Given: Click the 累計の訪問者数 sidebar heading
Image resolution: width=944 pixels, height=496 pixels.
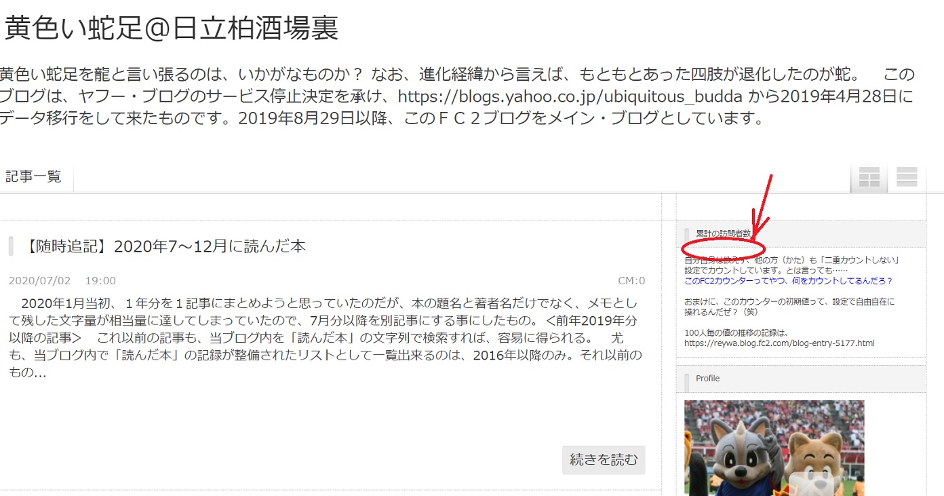Looking at the screenshot, I should click(x=724, y=233).
